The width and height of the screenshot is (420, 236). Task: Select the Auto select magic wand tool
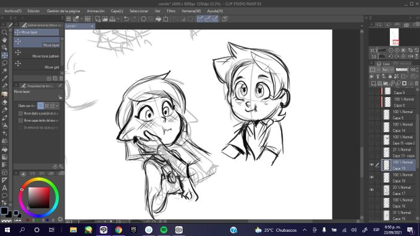4,71
